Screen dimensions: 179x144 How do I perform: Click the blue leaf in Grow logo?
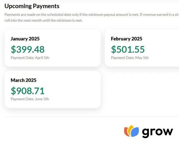(135, 132)
